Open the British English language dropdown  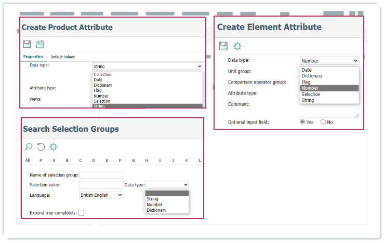tap(101, 195)
